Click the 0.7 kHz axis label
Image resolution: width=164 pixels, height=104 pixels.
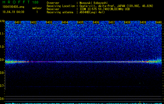point(2,86)
